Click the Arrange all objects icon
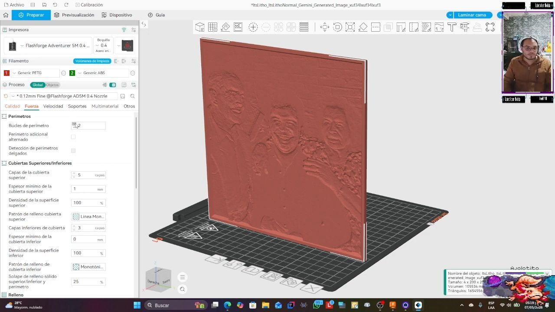The height and width of the screenshot is (312, 555). click(238, 27)
